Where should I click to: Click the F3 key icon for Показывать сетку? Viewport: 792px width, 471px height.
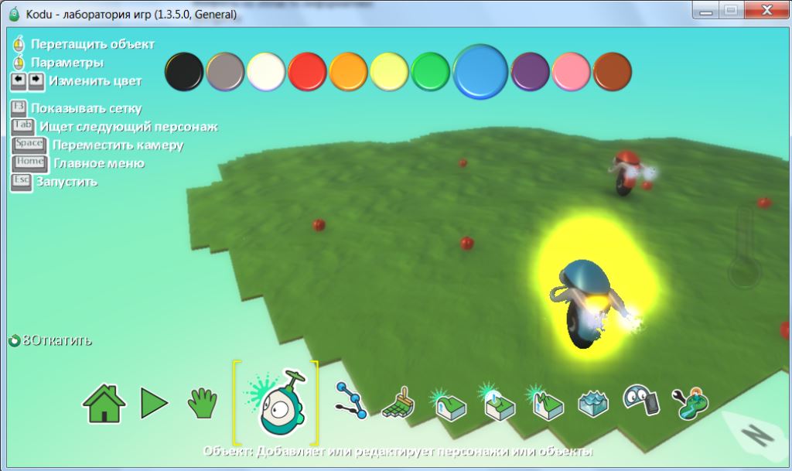click(x=19, y=108)
